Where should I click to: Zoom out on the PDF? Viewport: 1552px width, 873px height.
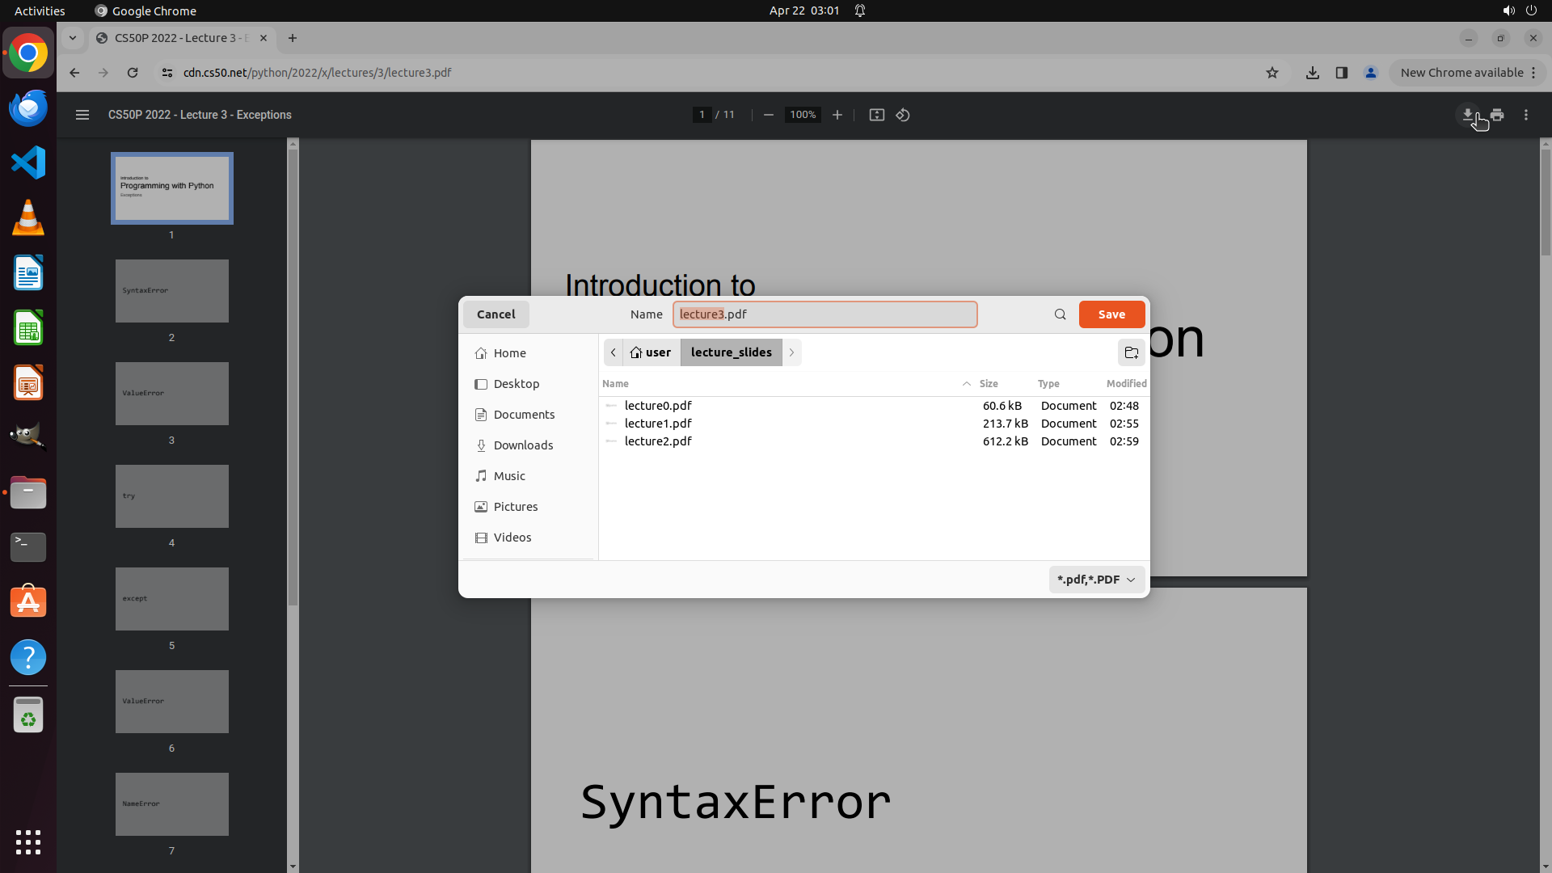769,115
